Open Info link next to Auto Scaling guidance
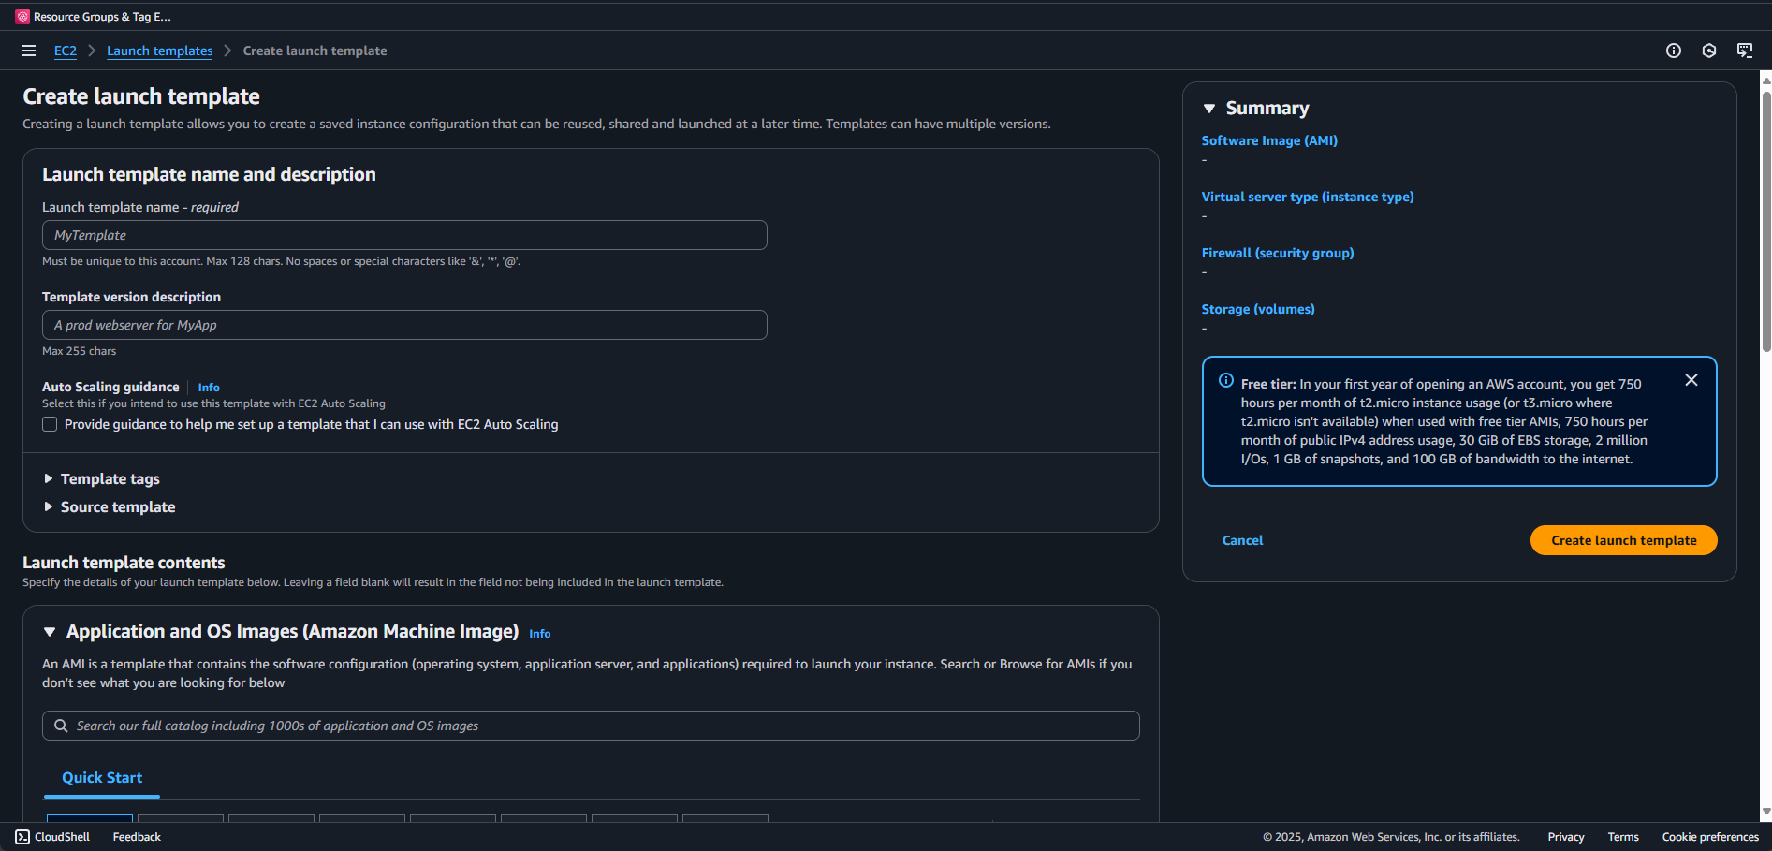The width and height of the screenshot is (1772, 851). point(209,388)
